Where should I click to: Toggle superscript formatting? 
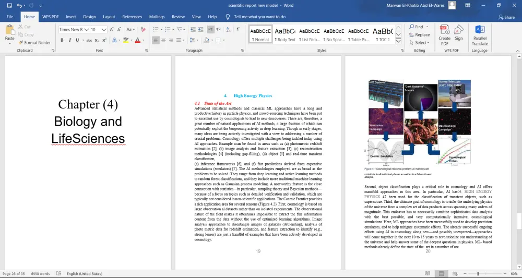(104, 40)
